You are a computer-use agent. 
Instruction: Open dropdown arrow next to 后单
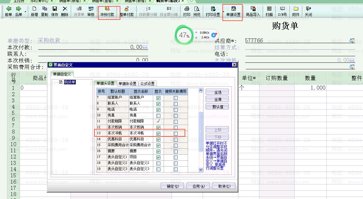tap(25, 12)
